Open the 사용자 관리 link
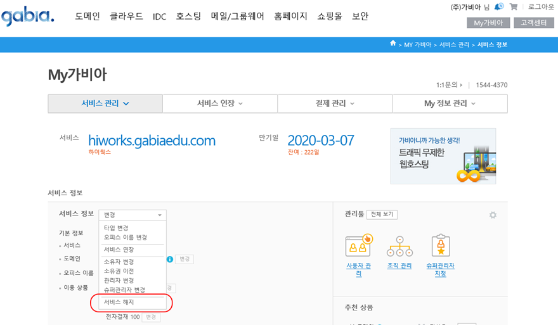 (359, 269)
